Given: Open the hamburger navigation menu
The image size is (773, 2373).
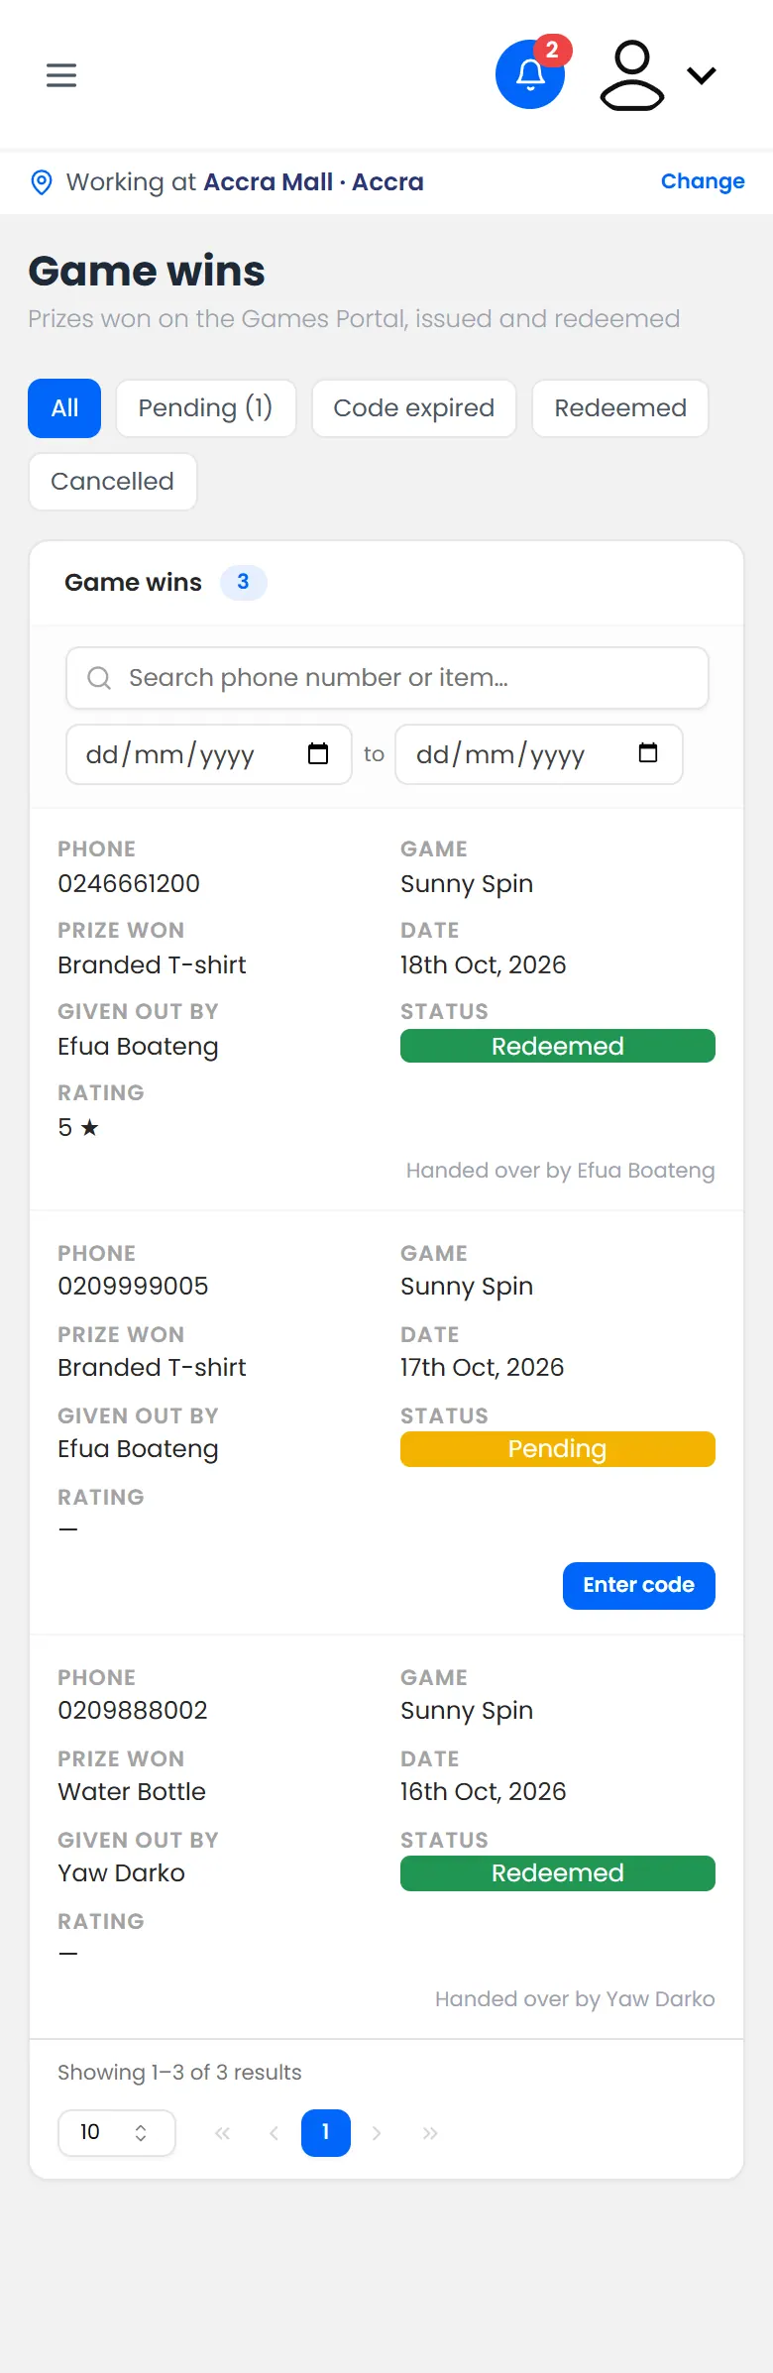Looking at the screenshot, I should [61, 75].
